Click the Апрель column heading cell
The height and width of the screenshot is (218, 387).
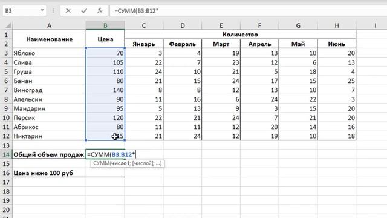tap(259, 44)
